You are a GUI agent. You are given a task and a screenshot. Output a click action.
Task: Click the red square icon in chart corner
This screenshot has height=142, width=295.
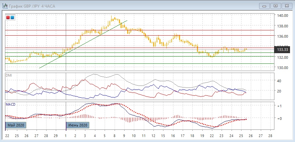pos(8,17)
